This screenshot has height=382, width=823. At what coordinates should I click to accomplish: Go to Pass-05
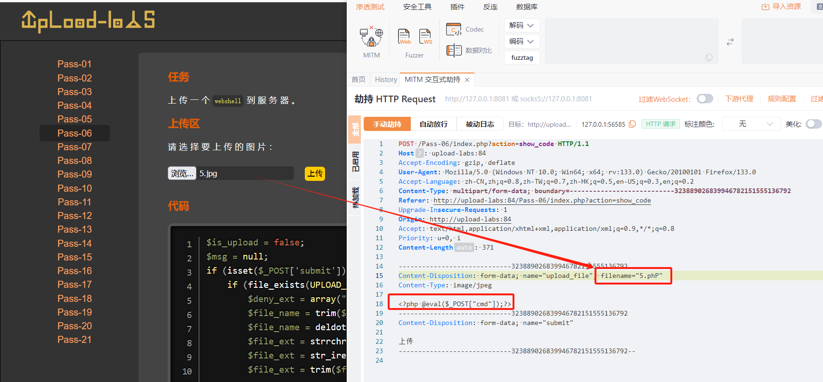[x=74, y=119]
